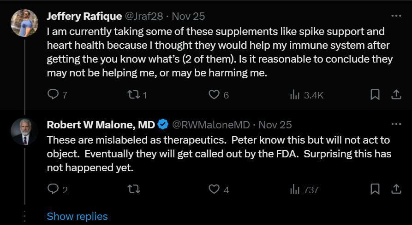This screenshot has width=412, height=225.
Task: Reply to Jeffery Rafique's tweet
Action: point(54,95)
